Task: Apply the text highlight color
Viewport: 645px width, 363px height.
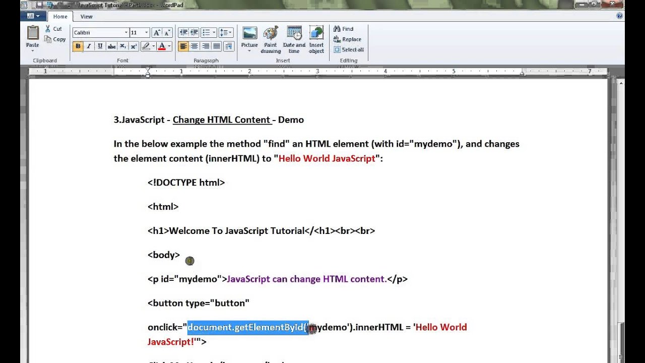Action: pyautogui.click(x=146, y=46)
